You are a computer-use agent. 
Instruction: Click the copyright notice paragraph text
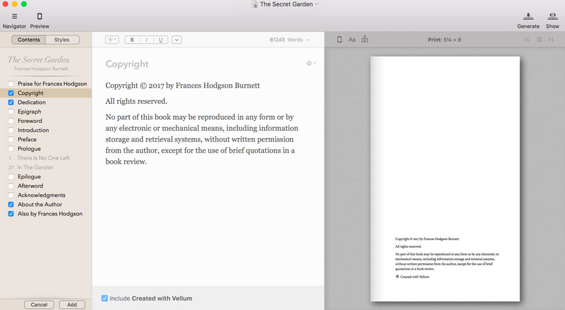point(202,139)
